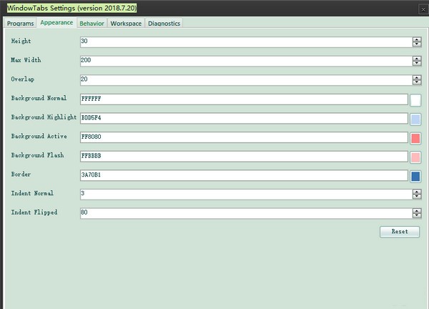The image size is (429, 309).
Task: Open the Diagnostics tab
Action: [164, 23]
